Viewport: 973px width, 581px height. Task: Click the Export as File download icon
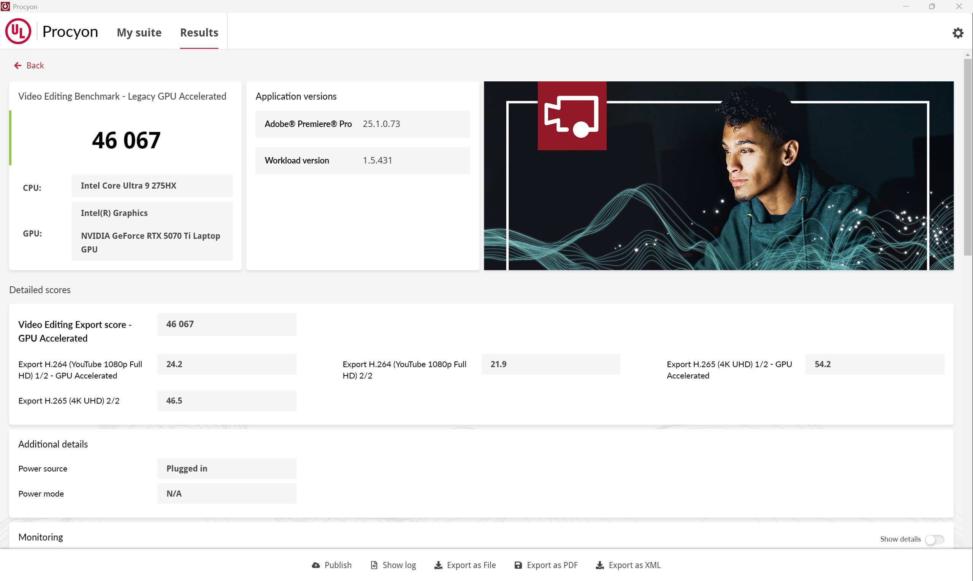pyautogui.click(x=438, y=565)
